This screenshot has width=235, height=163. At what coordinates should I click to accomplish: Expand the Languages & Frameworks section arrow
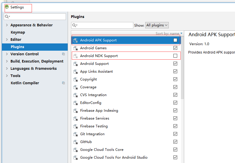[x=7, y=68]
